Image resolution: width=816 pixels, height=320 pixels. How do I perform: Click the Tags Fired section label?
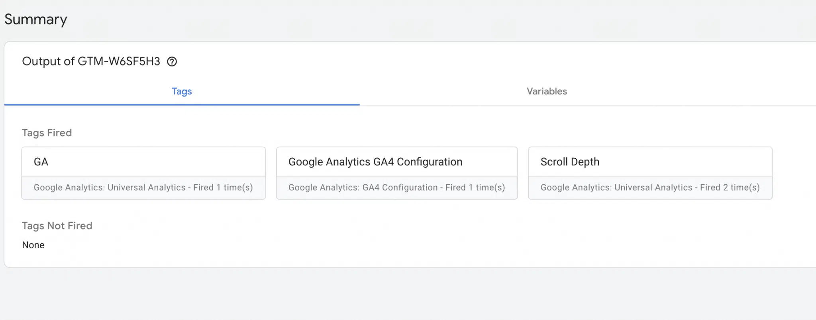pyautogui.click(x=47, y=133)
